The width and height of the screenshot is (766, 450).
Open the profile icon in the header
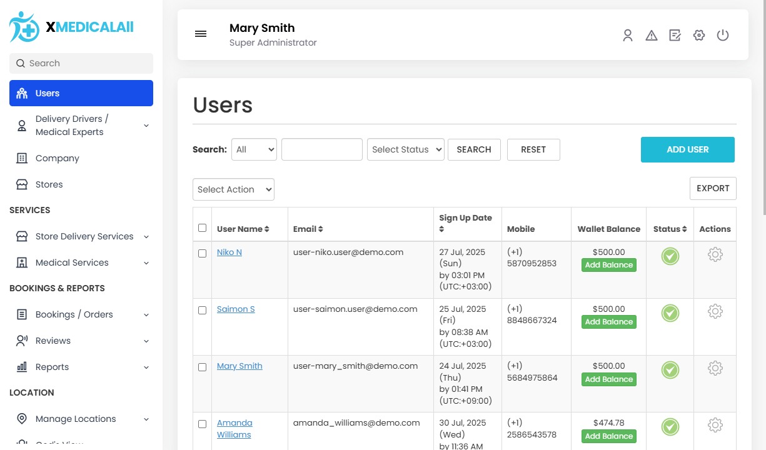tap(628, 35)
